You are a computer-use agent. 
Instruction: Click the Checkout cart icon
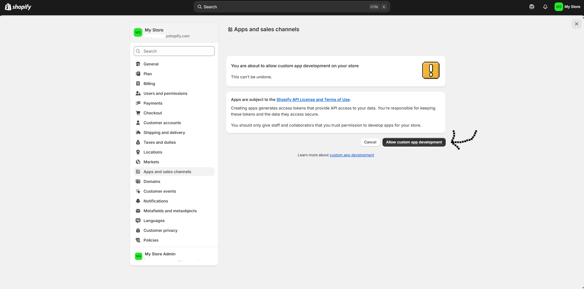[138, 113]
